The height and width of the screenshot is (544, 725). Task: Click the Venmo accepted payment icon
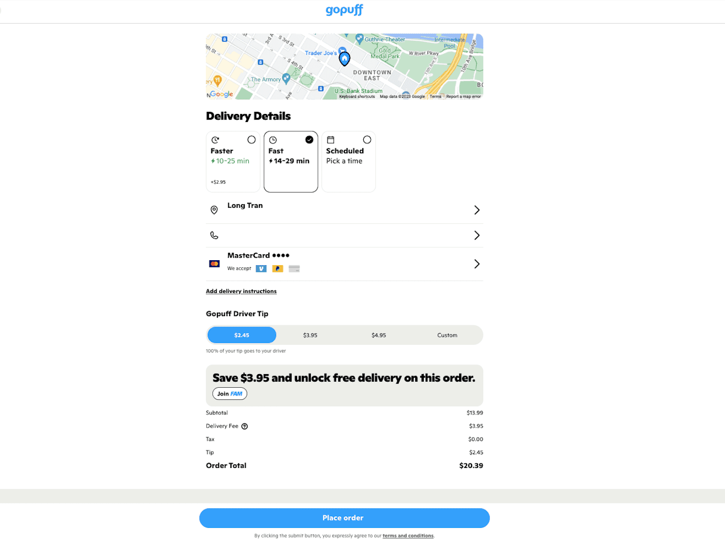point(261,269)
